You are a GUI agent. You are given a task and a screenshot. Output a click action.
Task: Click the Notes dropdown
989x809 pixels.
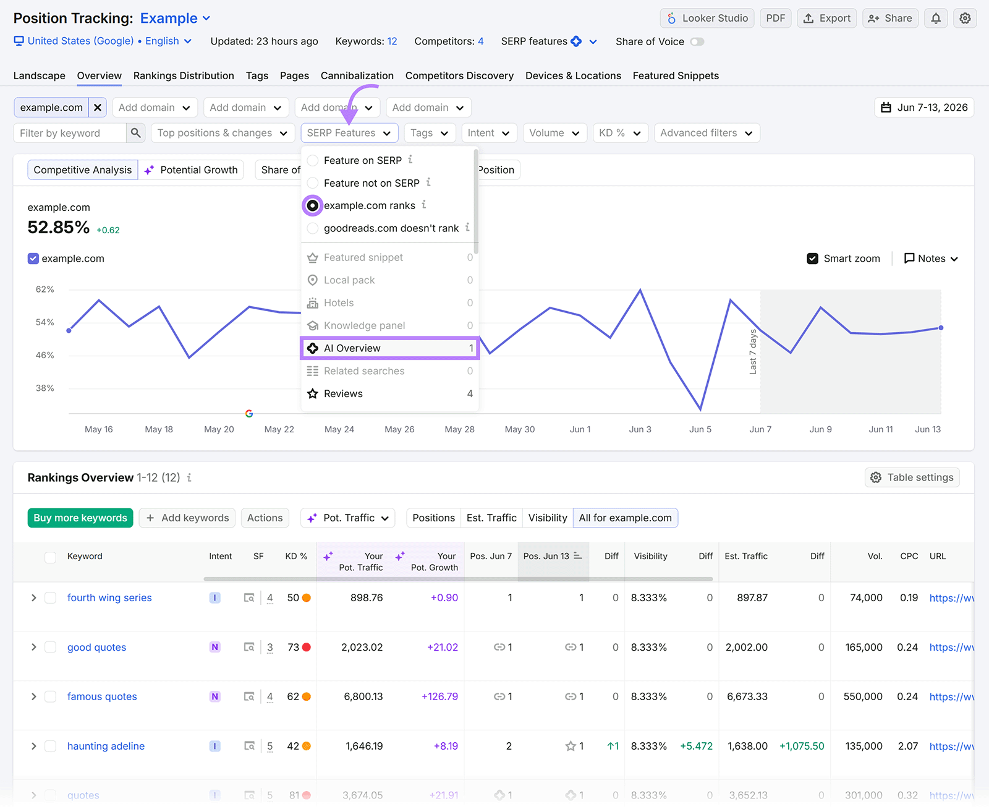[931, 259]
